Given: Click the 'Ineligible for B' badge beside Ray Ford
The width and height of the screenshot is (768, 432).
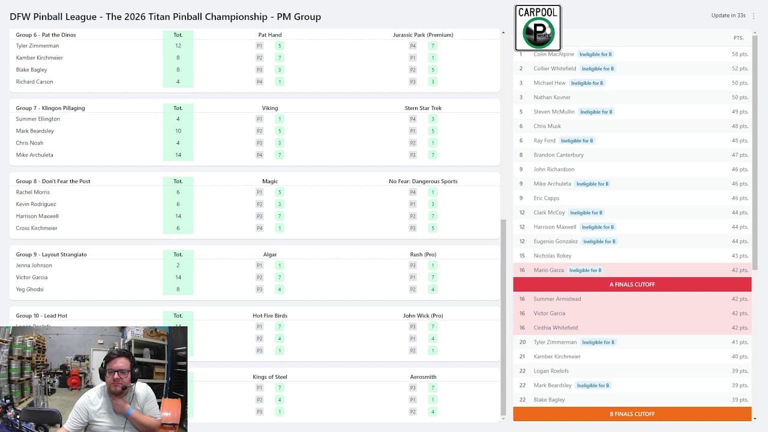Looking at the screenshot, I should tap(577, 140).
